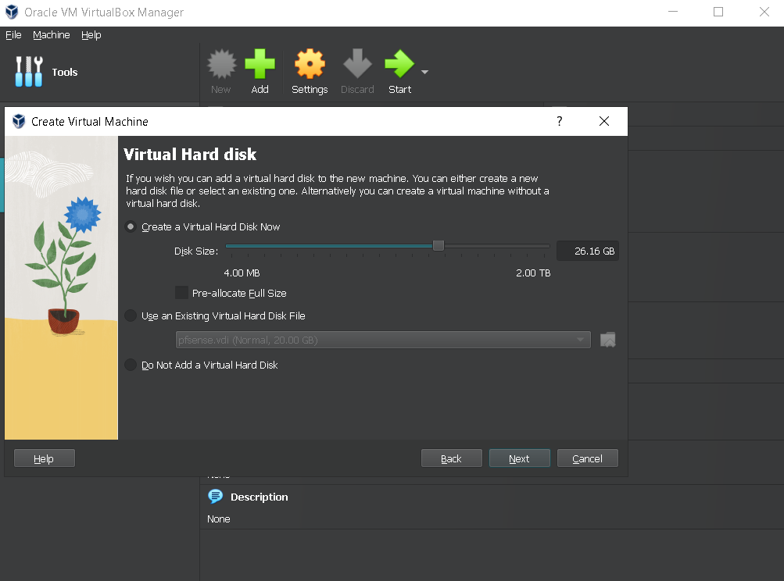Click the Virtual Hard disk heading

(190, 155)
